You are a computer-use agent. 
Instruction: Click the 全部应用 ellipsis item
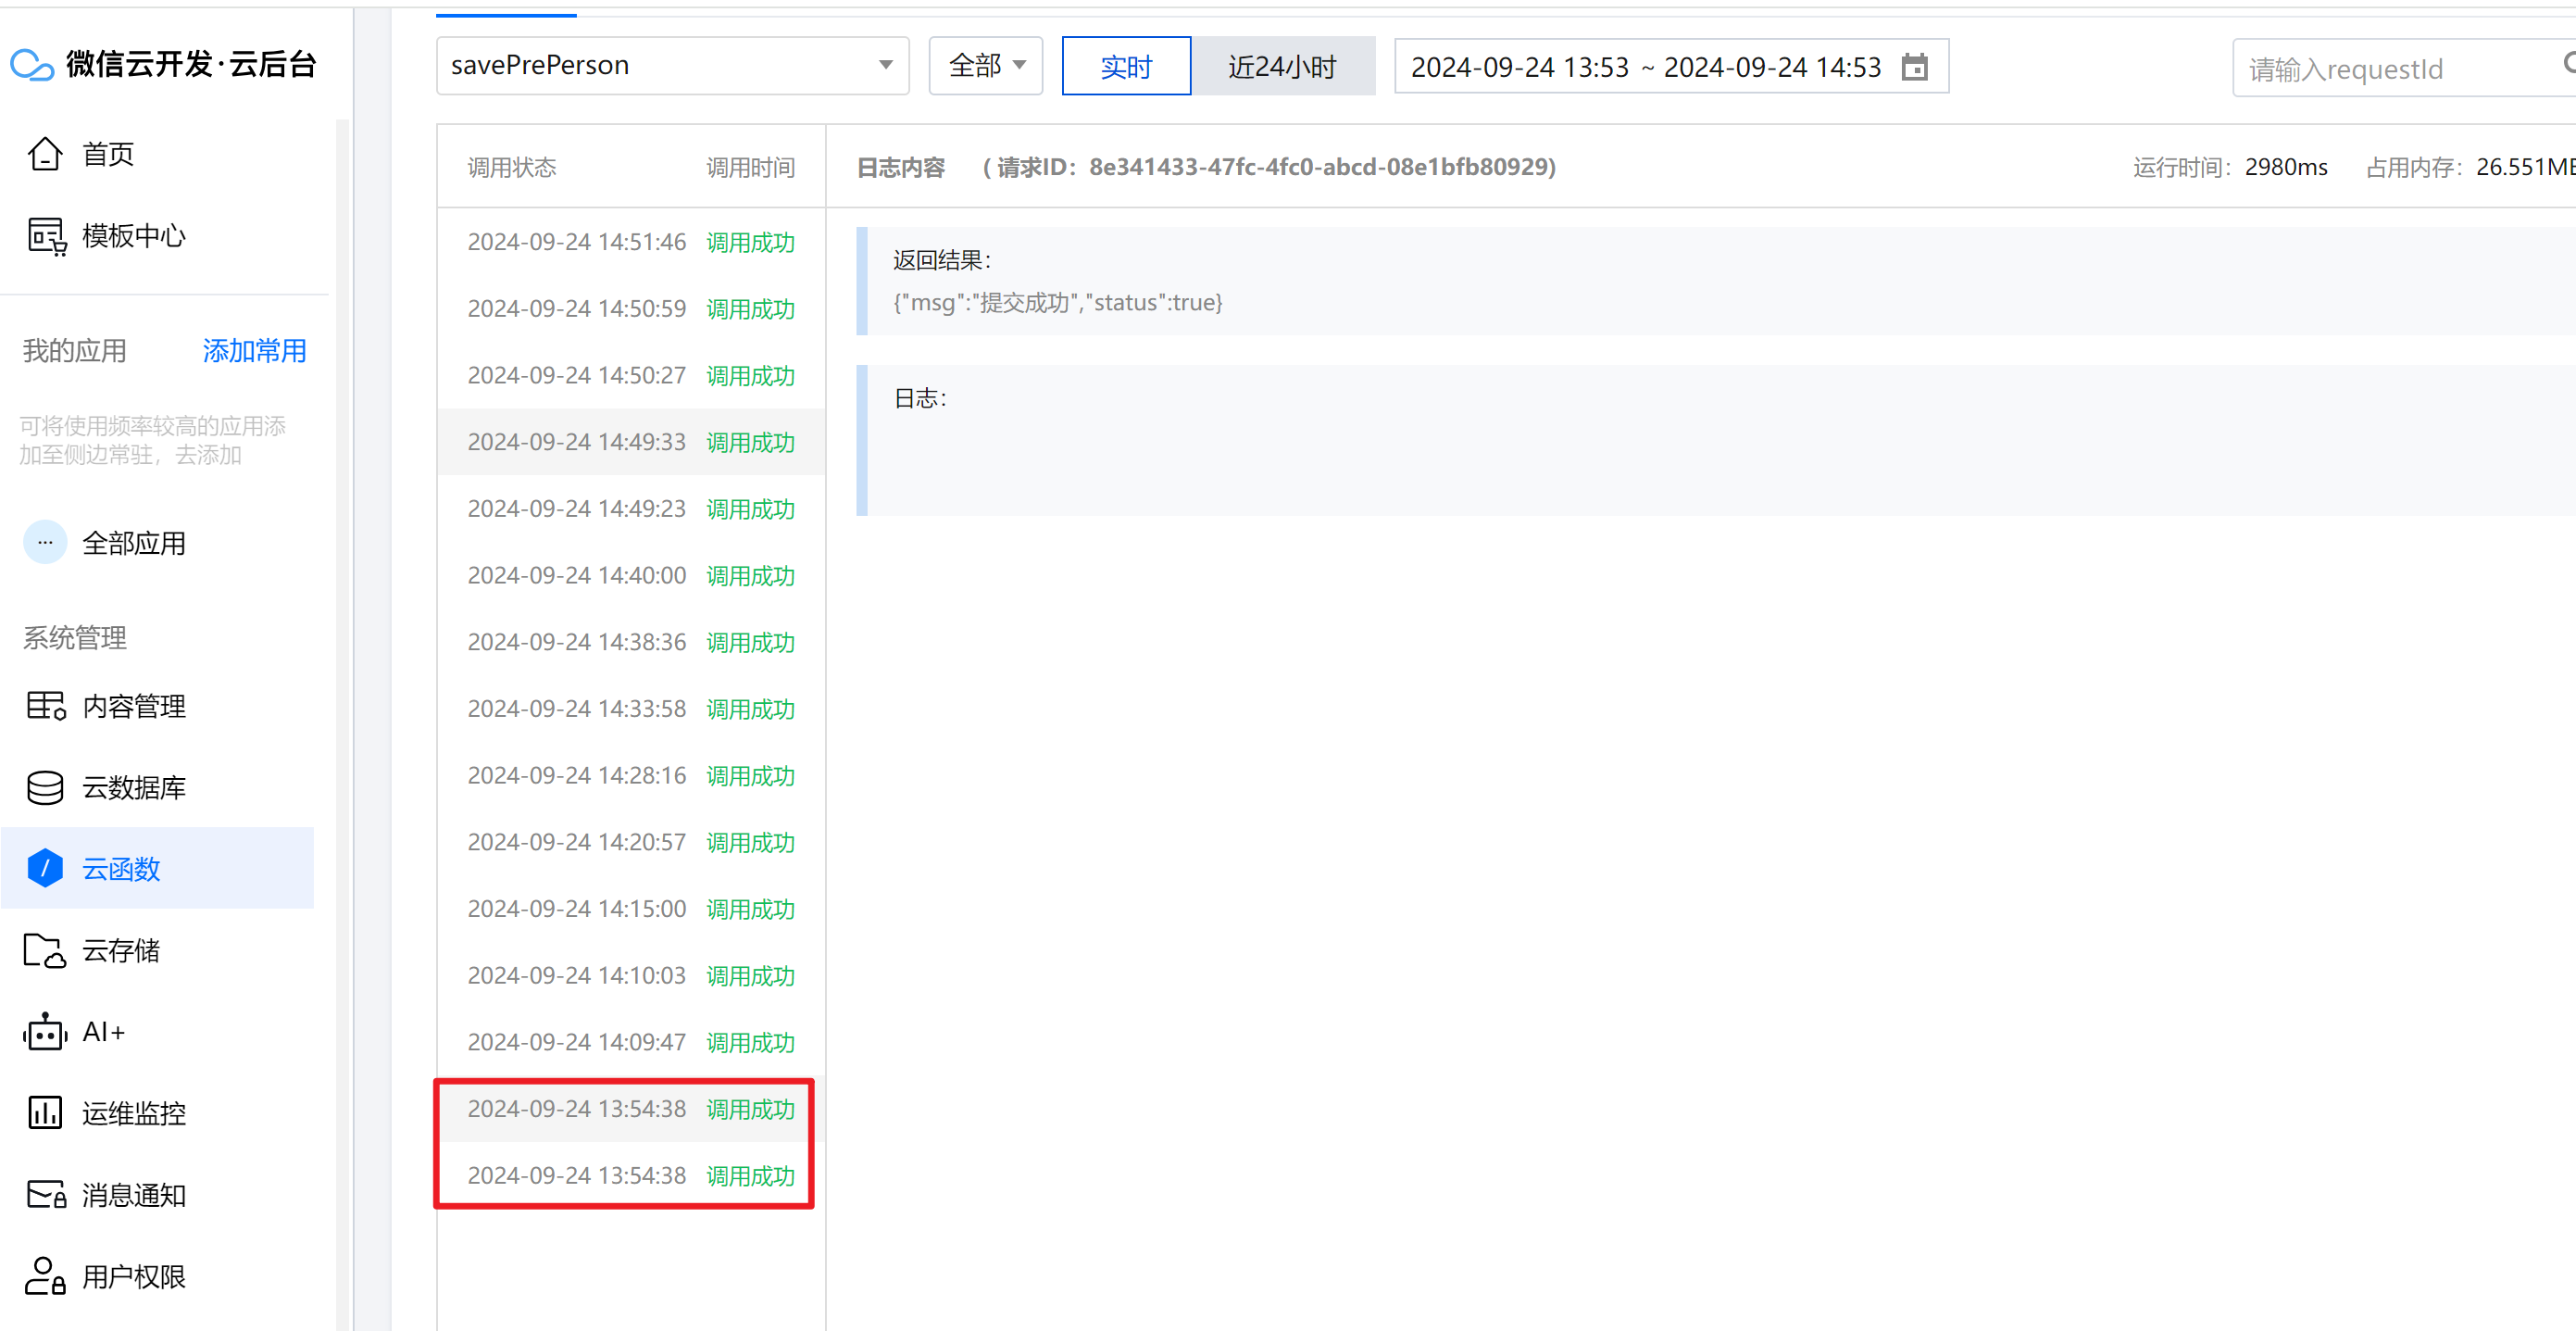(46, 543)
